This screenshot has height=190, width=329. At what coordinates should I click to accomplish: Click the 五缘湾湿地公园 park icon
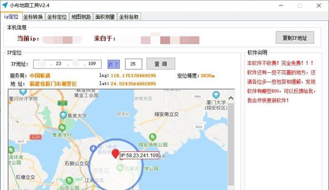120,168
